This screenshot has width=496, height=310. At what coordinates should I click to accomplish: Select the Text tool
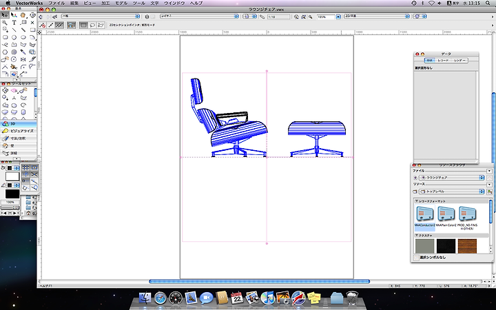coord(14,23)
